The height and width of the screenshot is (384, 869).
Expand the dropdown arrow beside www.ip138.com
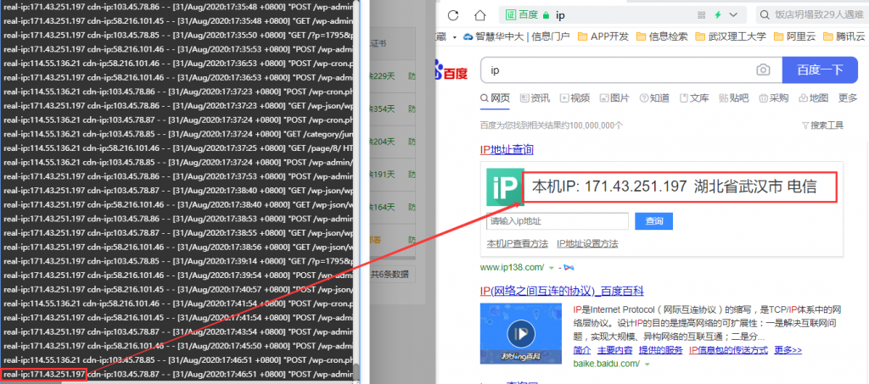click(552, 268)
